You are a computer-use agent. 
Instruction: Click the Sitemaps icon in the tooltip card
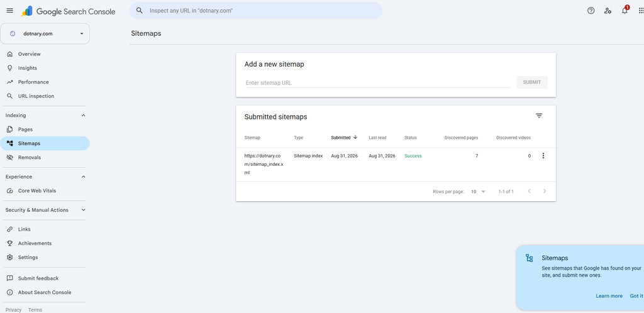530,258
